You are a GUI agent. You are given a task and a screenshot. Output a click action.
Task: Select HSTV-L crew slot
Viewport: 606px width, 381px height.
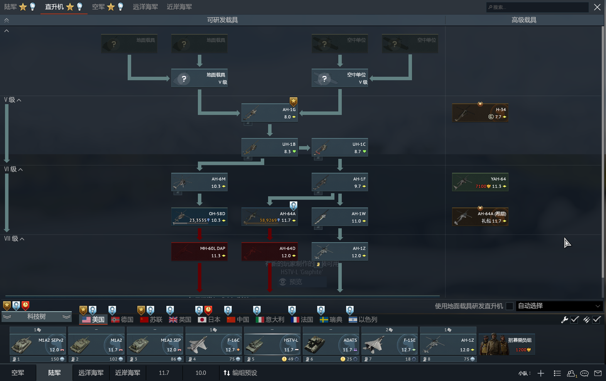coord(272,344)
